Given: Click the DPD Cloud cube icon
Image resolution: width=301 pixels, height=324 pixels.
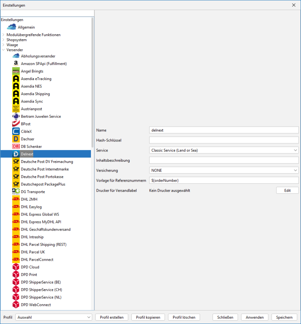Looking at the screenshot, I should (16, 267).
